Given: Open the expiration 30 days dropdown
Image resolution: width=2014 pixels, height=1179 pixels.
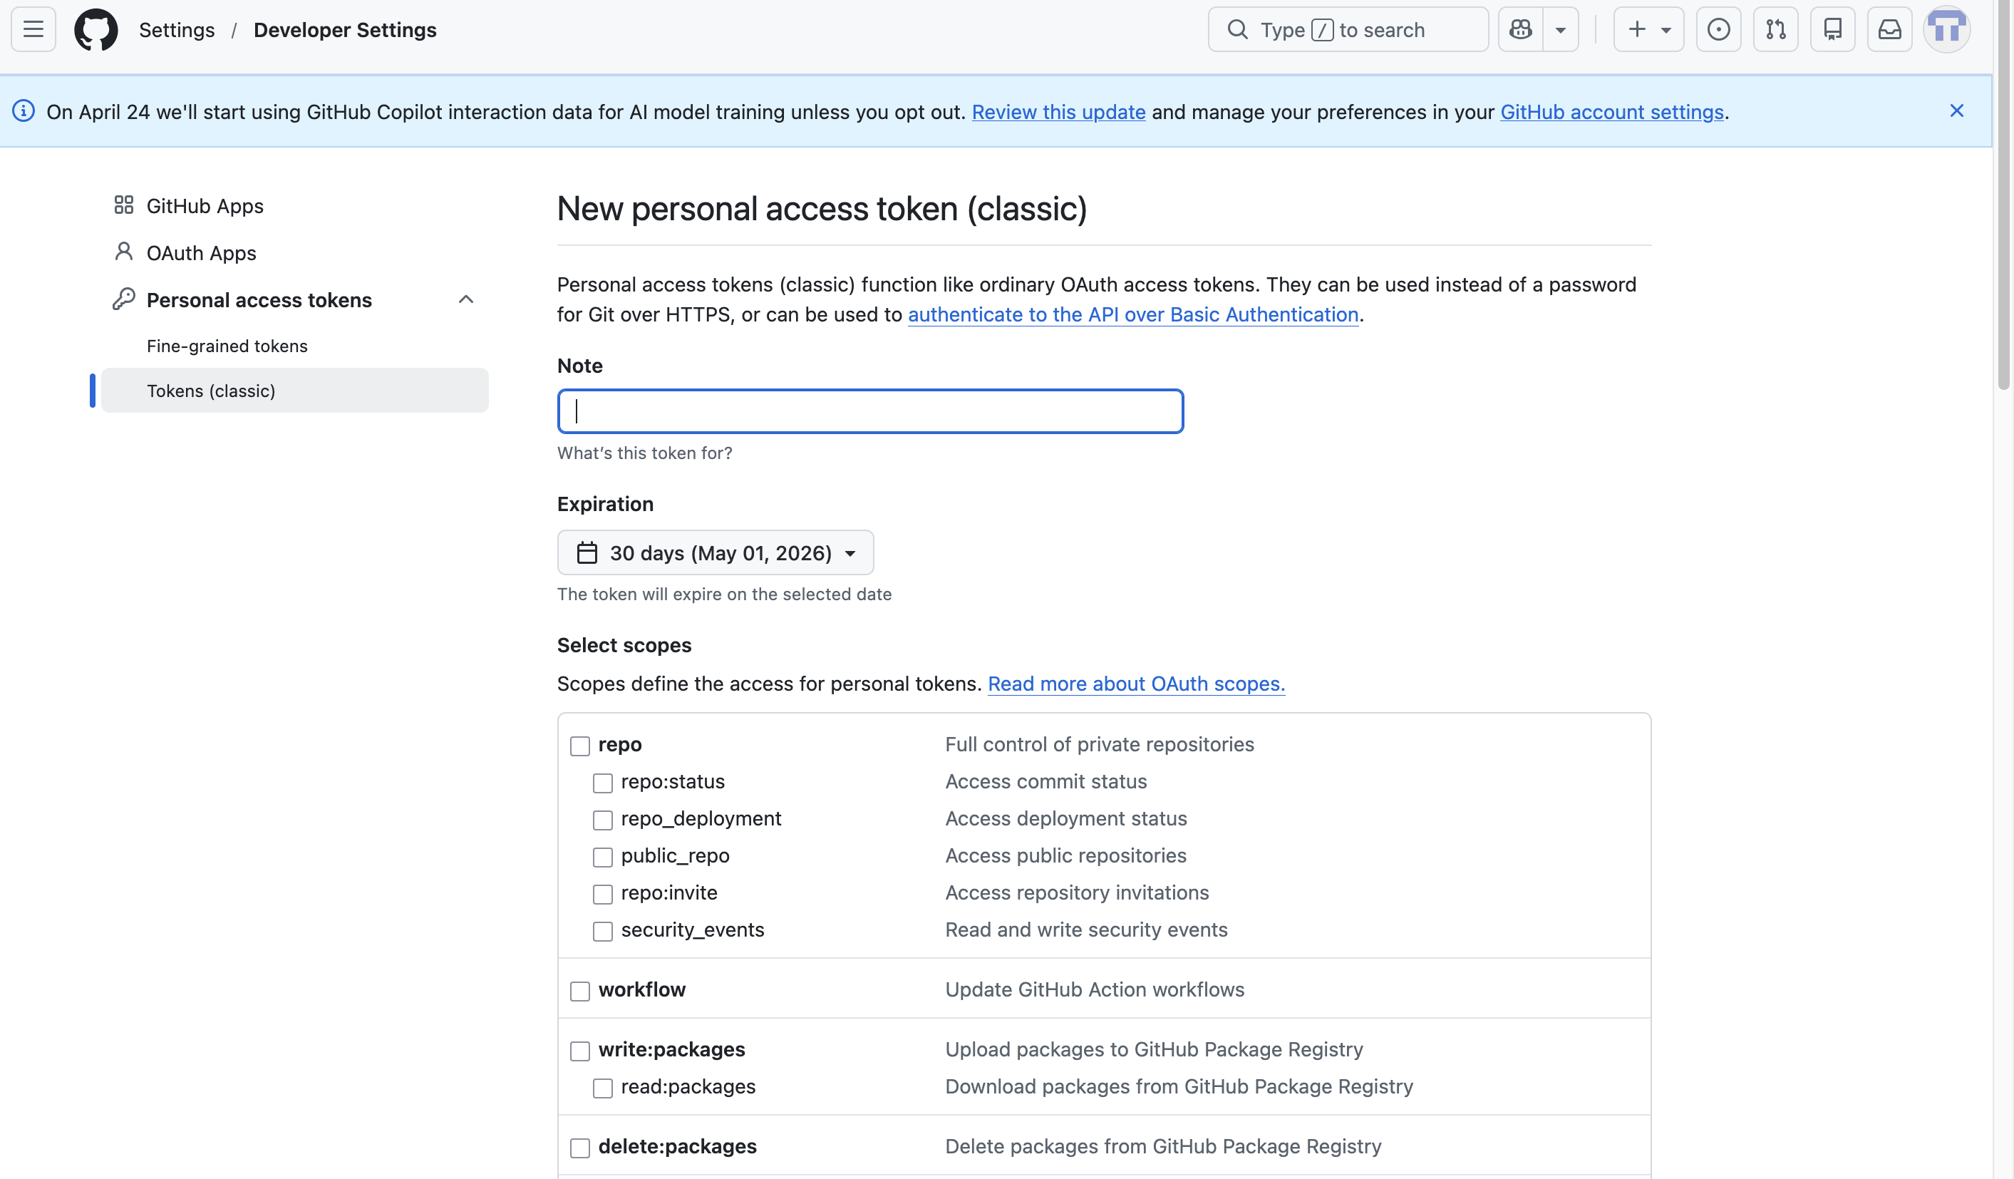Looking at the screenshot, I should pos(716,552).
